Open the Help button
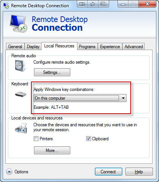The width and height of the screenshot is (159, 182). [139, 172]
